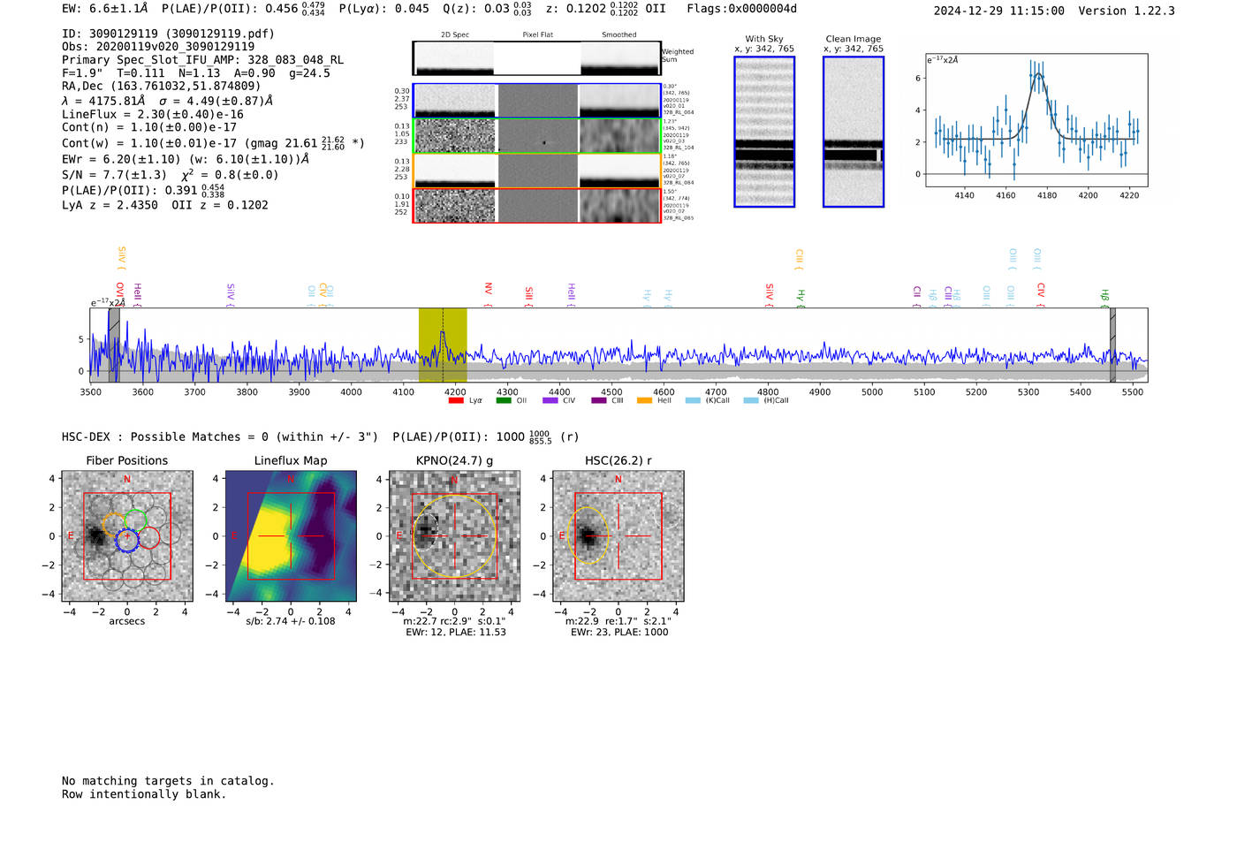Click the Flags:0x0000004d text
Viewport: 1237px width, 842px height.
(741, 9)
